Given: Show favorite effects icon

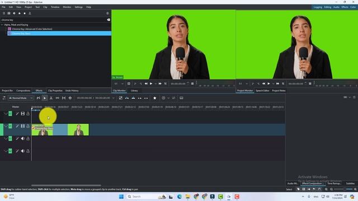Looking at the screenshot, I should tap(25, 13).
